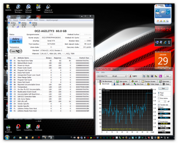The height and width of the screenshot is (143, 178).
Task: Switch to the File Benchmark tab
Action: pos(106,81)
